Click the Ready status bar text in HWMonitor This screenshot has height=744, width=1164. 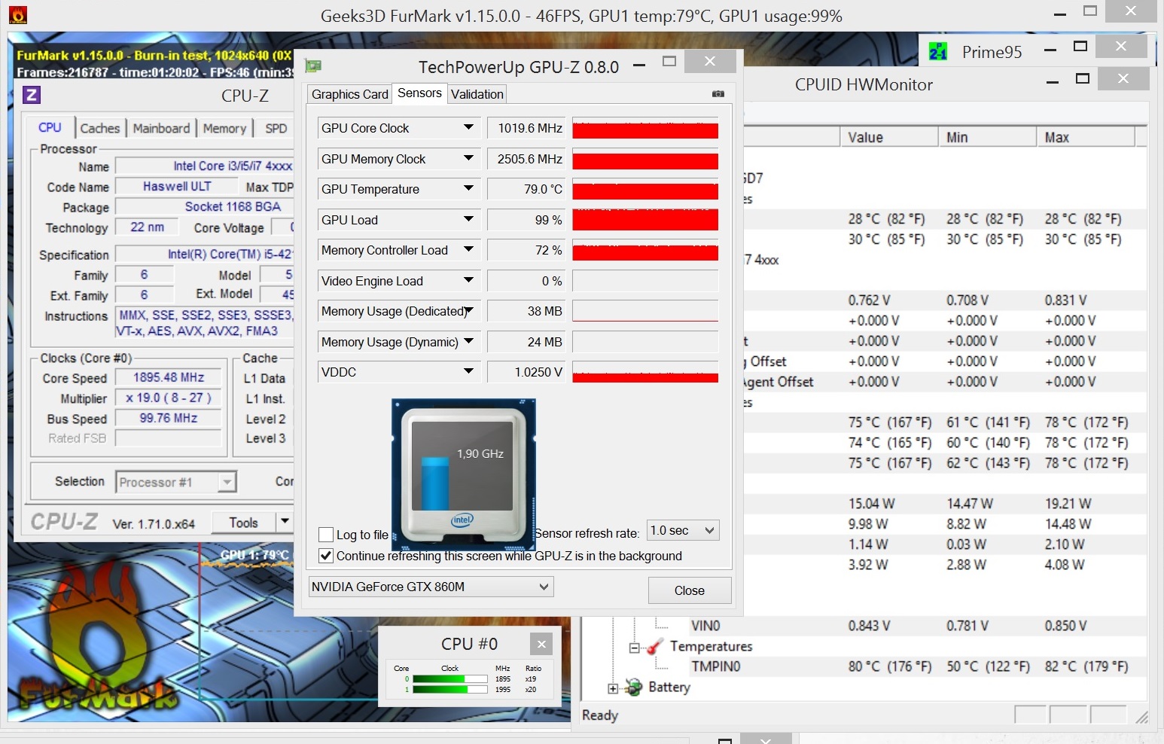pyautogui.click(x=600, y=715)
